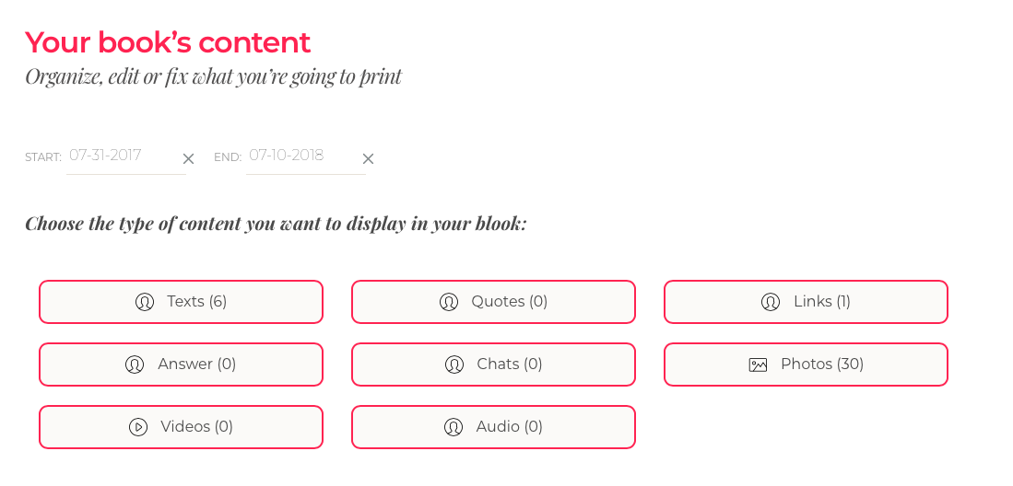Clear the start date with X
Image resolution: width=1013 pixels, height=486 pixels.
pos(188,158)
